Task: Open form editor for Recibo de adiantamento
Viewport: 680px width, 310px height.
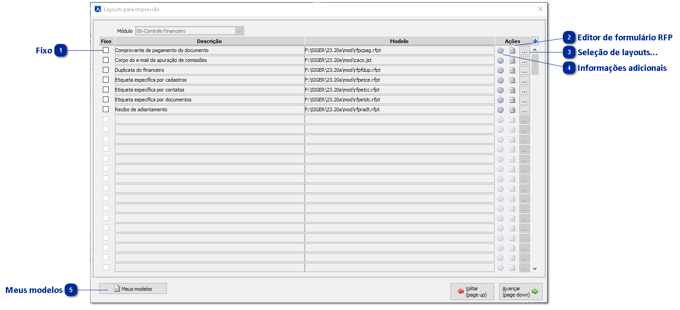Action: 513,110
